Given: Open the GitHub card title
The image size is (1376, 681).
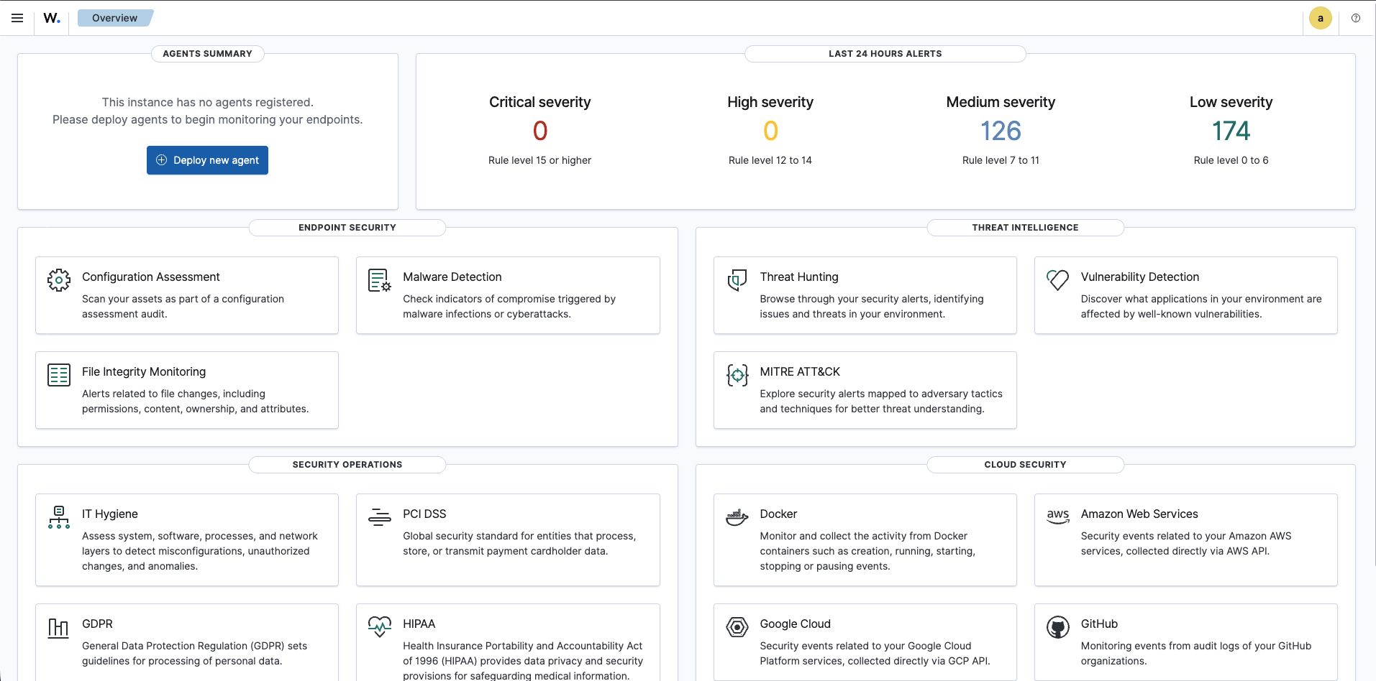Looking at the screenshot, I should point(1099,624).
